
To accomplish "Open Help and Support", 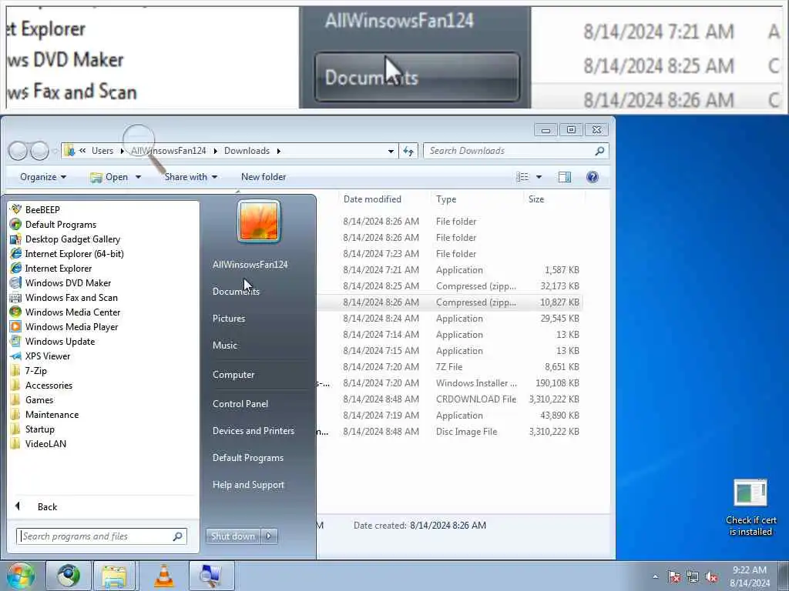I will click(248, 485).
